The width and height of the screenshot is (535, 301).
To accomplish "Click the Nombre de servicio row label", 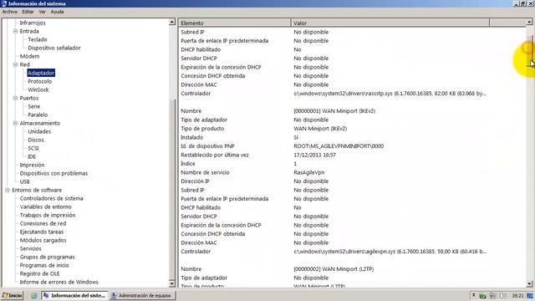I will tap(205, 173).
